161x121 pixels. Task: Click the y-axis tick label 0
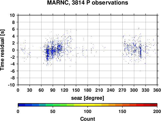pyautogui.click(x=14, y=50)
